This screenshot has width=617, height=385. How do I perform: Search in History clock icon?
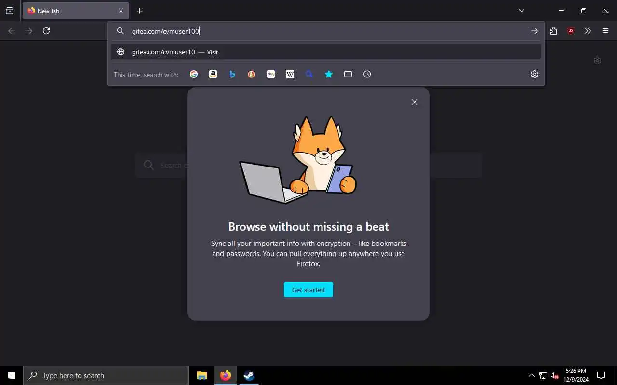click(x=367, y=74)
